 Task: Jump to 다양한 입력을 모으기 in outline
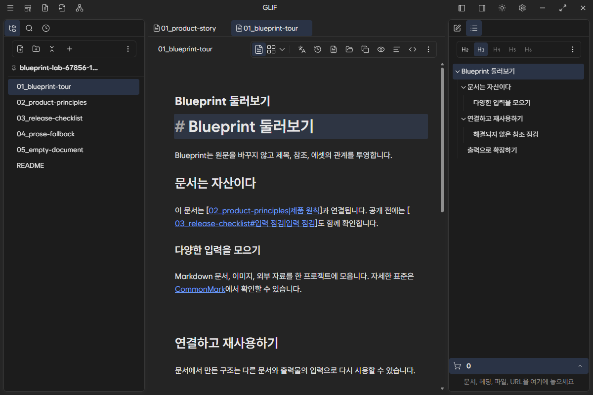point(502,103)
